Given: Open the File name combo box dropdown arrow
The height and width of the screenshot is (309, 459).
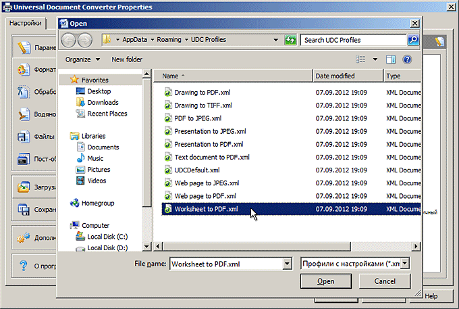Looking at the screenshot, I should pyautogui.click(x=287, y=264).
